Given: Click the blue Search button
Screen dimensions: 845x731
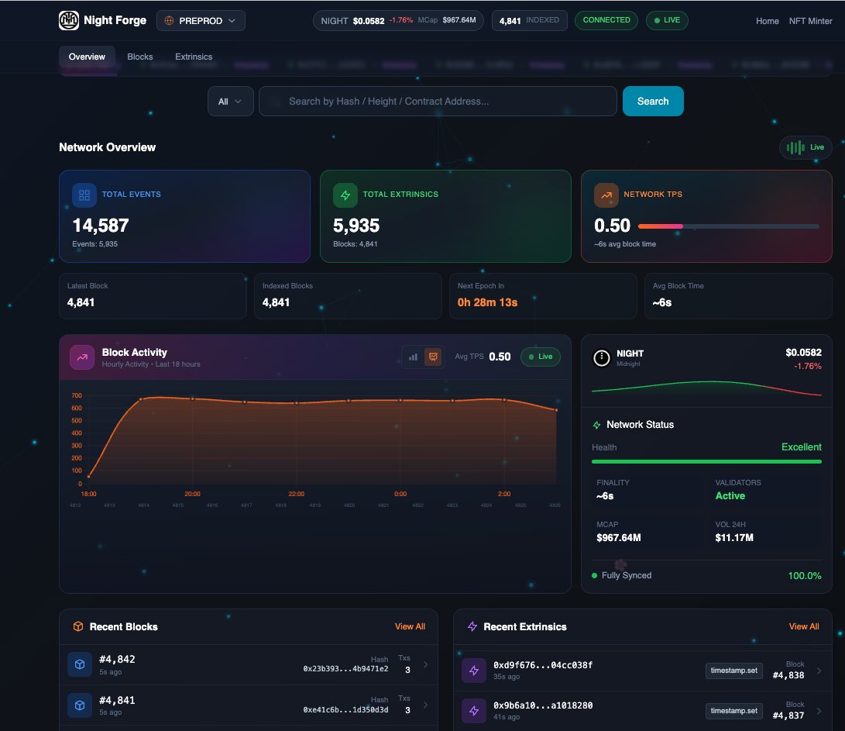Looking at the screenshot, I should click(x=653, y=102).
